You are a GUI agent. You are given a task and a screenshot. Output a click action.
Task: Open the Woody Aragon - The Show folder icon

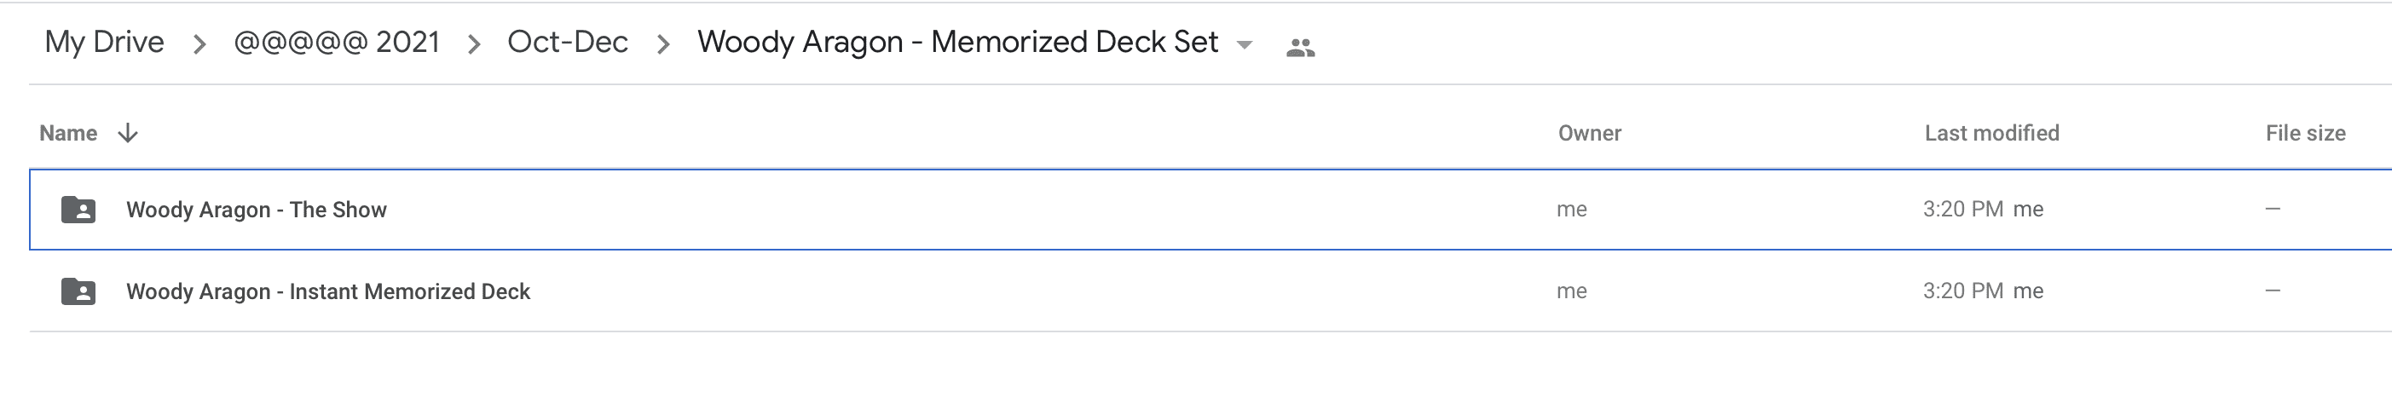point(78,210)
